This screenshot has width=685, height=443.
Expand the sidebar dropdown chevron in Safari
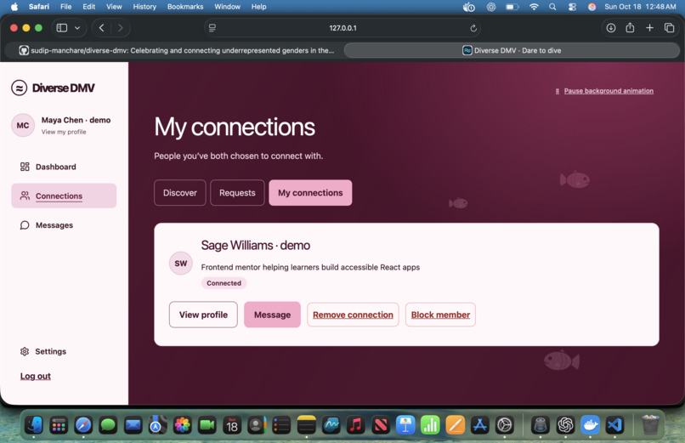[x=77, y=28]
